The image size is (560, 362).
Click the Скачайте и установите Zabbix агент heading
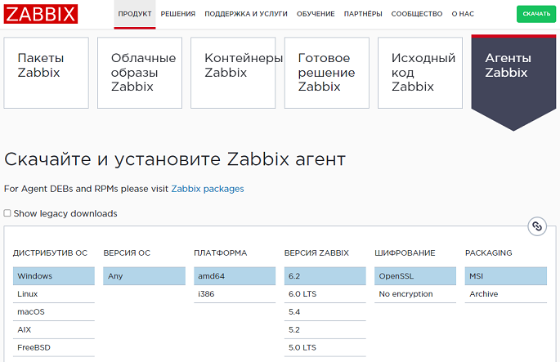tap(175, 159)
